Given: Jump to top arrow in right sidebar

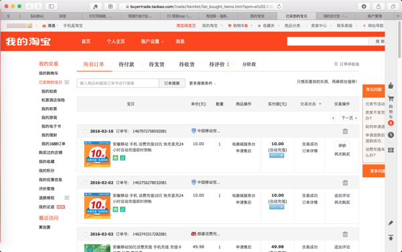Looking at the screenshot, I should click(x=391, y=238).
